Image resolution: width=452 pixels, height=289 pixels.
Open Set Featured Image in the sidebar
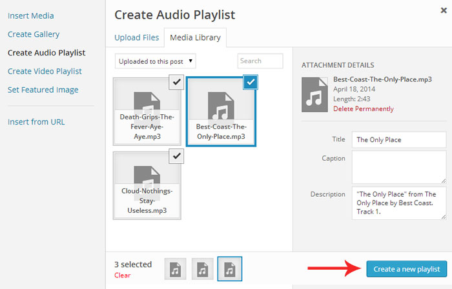pos(43,90)
